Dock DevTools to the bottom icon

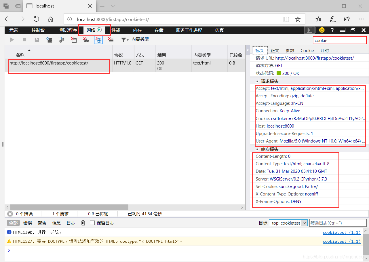[343, 30]
